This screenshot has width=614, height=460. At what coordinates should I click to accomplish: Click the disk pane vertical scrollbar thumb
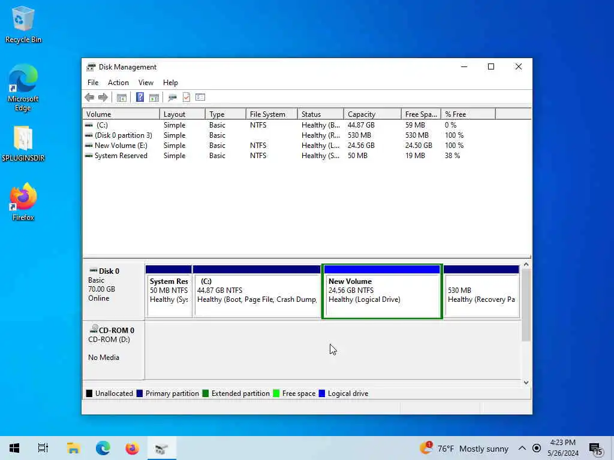point(526,305)
